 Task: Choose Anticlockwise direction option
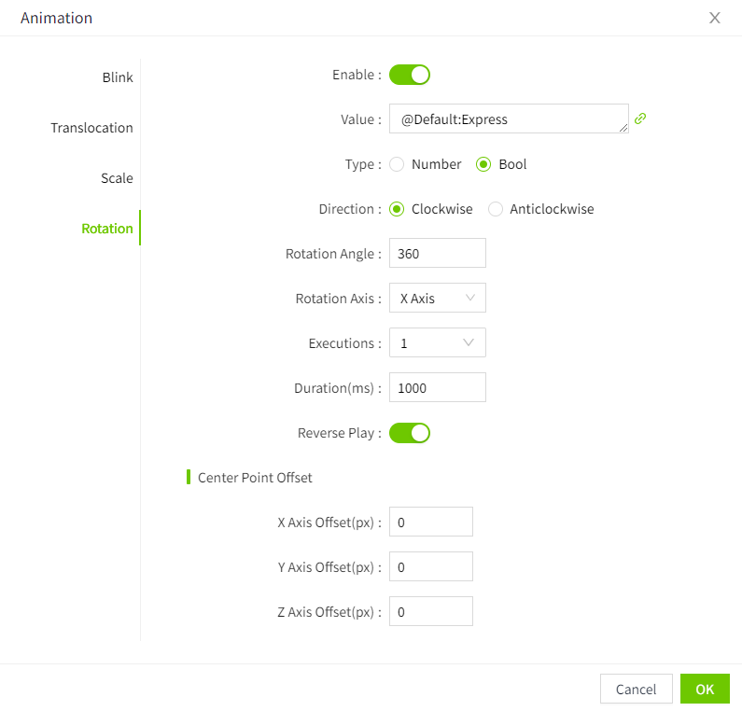click(x=496, y=209)
